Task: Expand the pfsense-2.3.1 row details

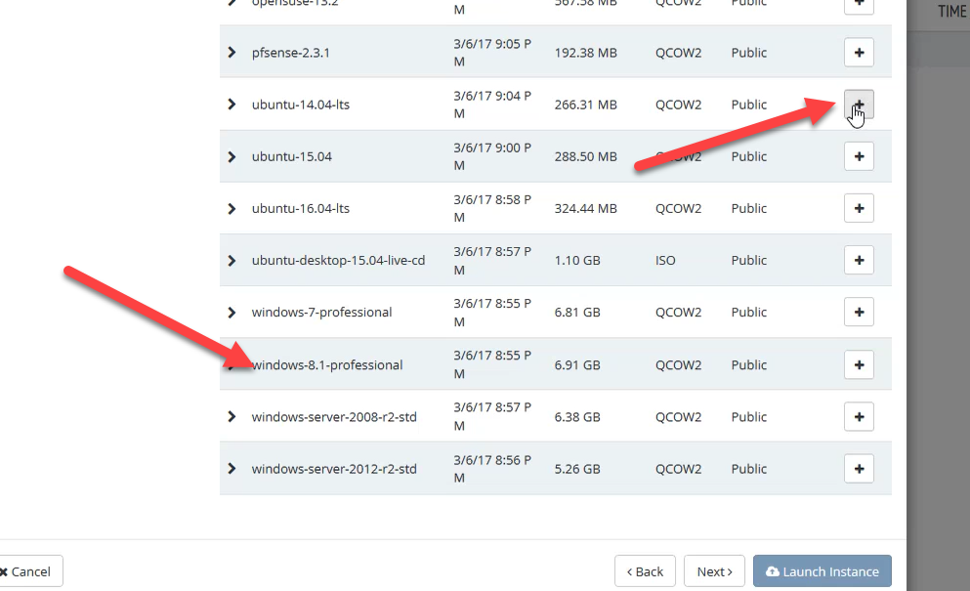Action: [232, 53]
